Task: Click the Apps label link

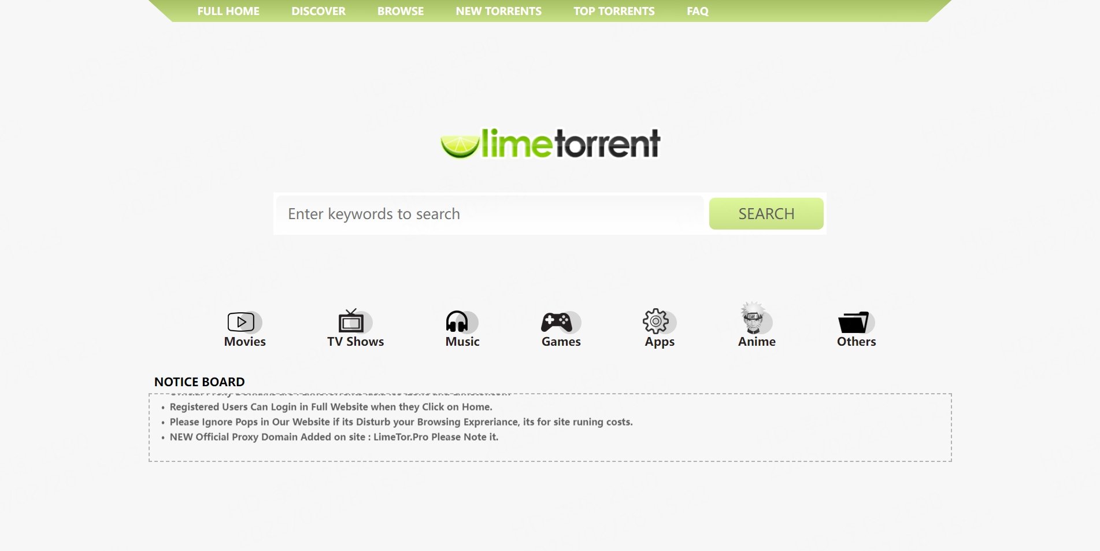Action: coord(660,342)
